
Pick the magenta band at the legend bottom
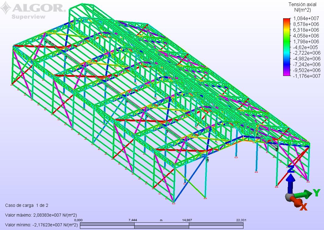coord(286,74)
